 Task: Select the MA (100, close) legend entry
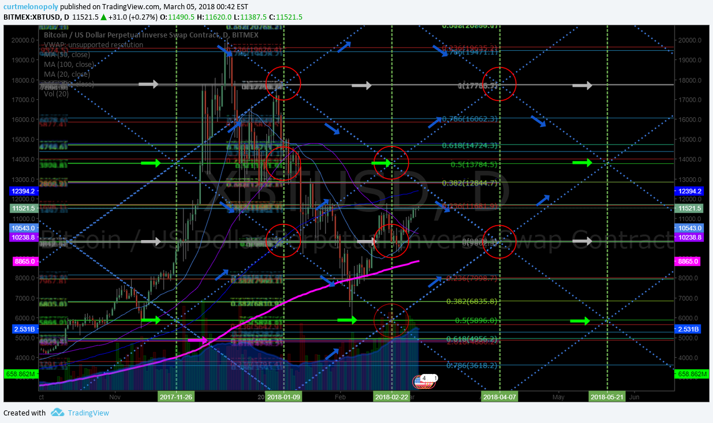[x=69, y=65]
